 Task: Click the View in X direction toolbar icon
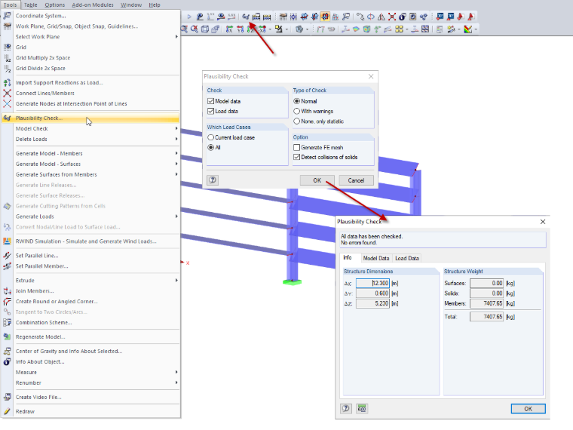click(229, 29)
